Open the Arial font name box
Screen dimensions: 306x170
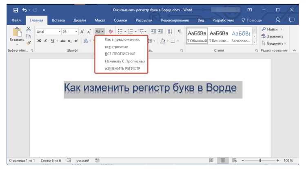[x=49, y=32]
